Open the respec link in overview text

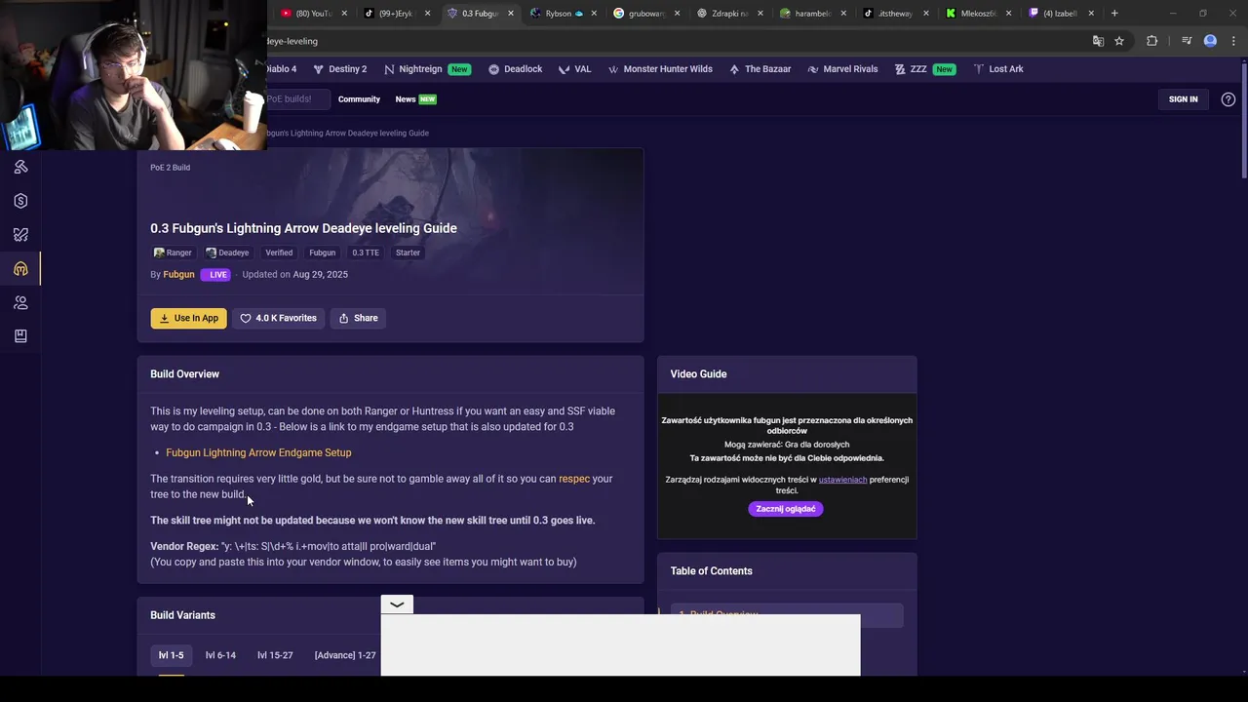pyautogui.click(x=573, y=479)
